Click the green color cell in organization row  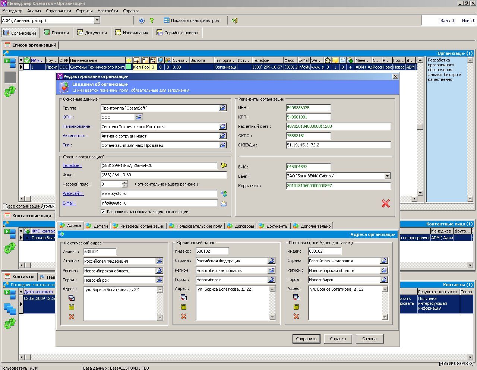click(129, 67)
